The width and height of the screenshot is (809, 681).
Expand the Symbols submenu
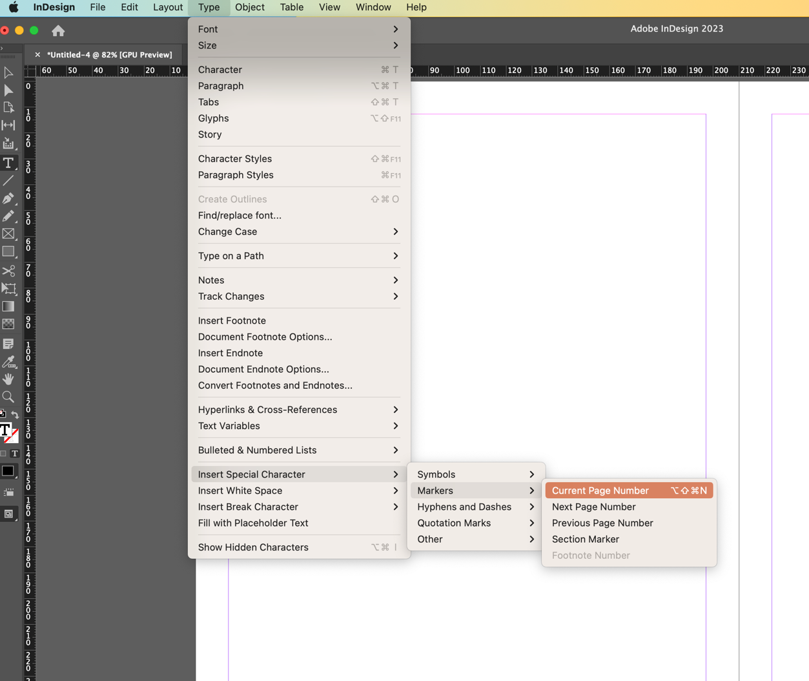(476, 474)
